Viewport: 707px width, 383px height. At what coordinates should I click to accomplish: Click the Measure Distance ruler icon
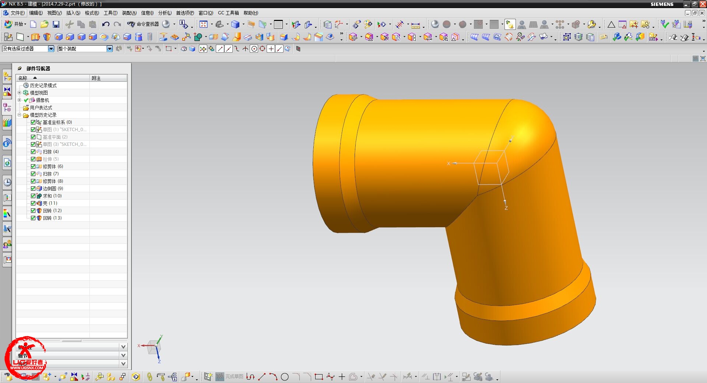[415, 25]
